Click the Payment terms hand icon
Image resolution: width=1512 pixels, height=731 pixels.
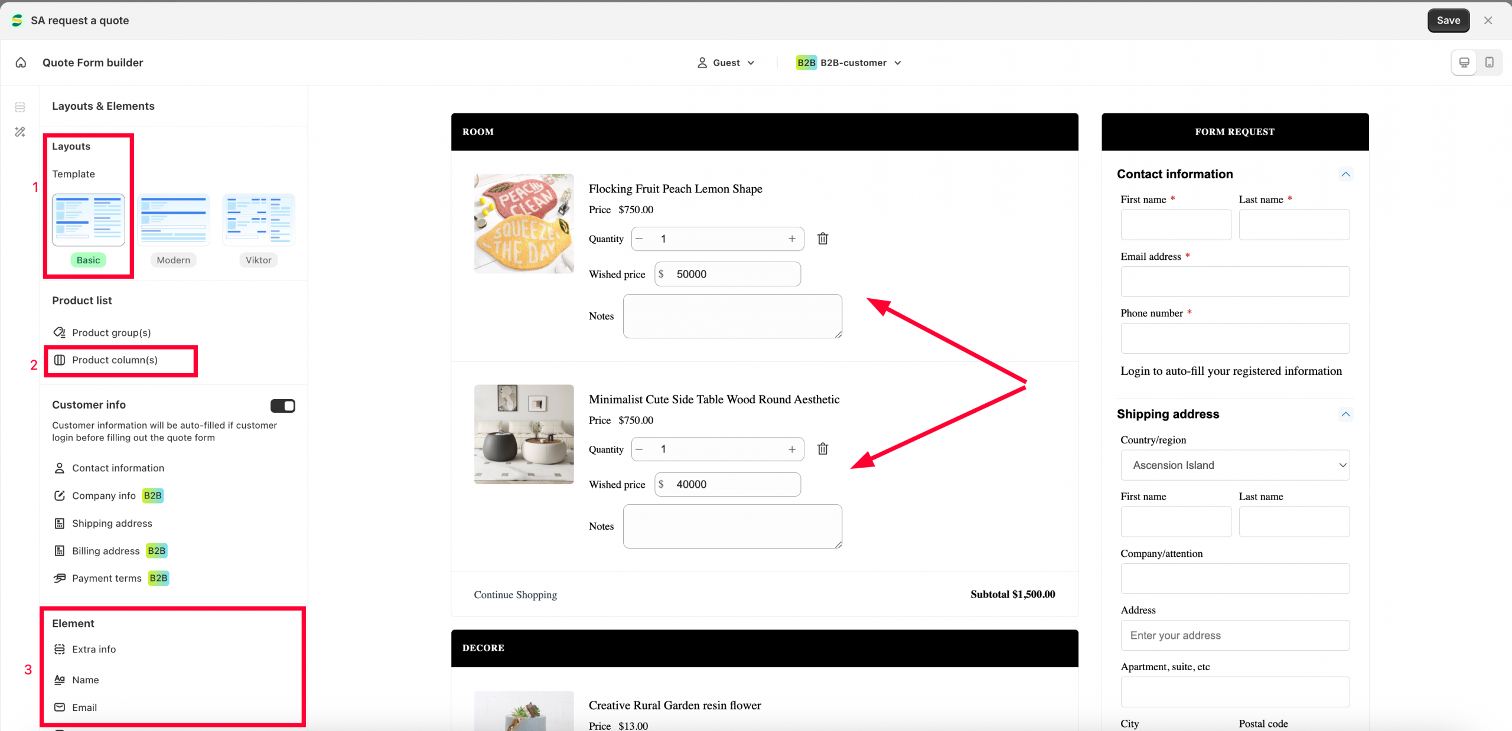59,578
